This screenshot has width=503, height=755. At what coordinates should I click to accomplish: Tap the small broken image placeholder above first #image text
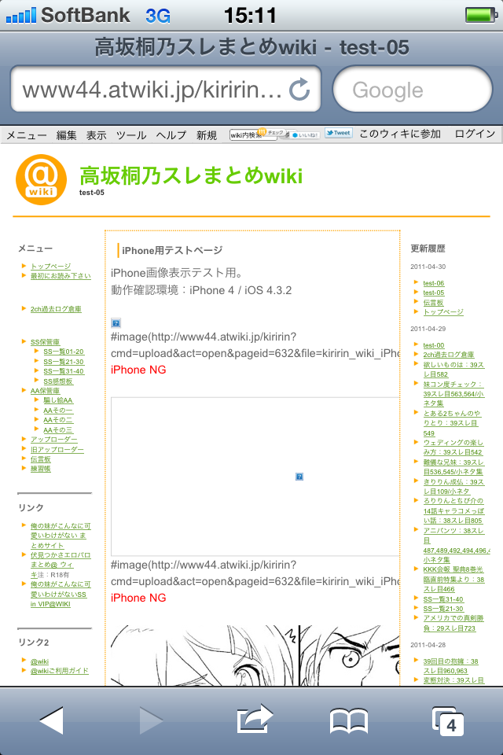tap(116, 323)
